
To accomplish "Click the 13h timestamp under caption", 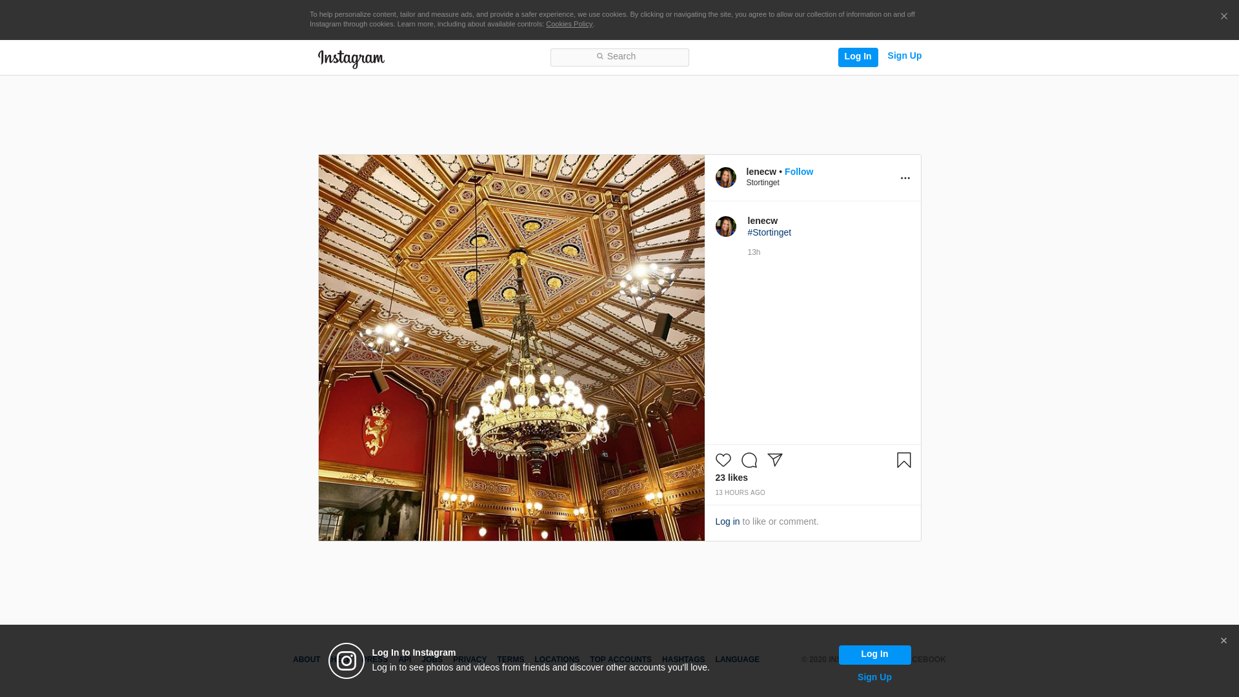I will (x=754, y=252).
